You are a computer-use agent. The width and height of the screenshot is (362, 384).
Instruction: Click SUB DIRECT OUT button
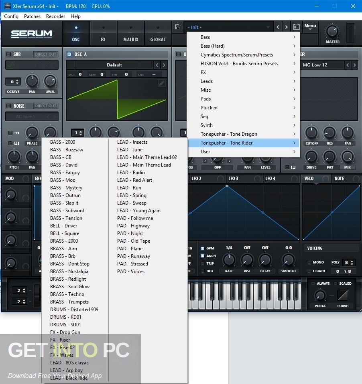pyautogui.click(x=45, y=54)
